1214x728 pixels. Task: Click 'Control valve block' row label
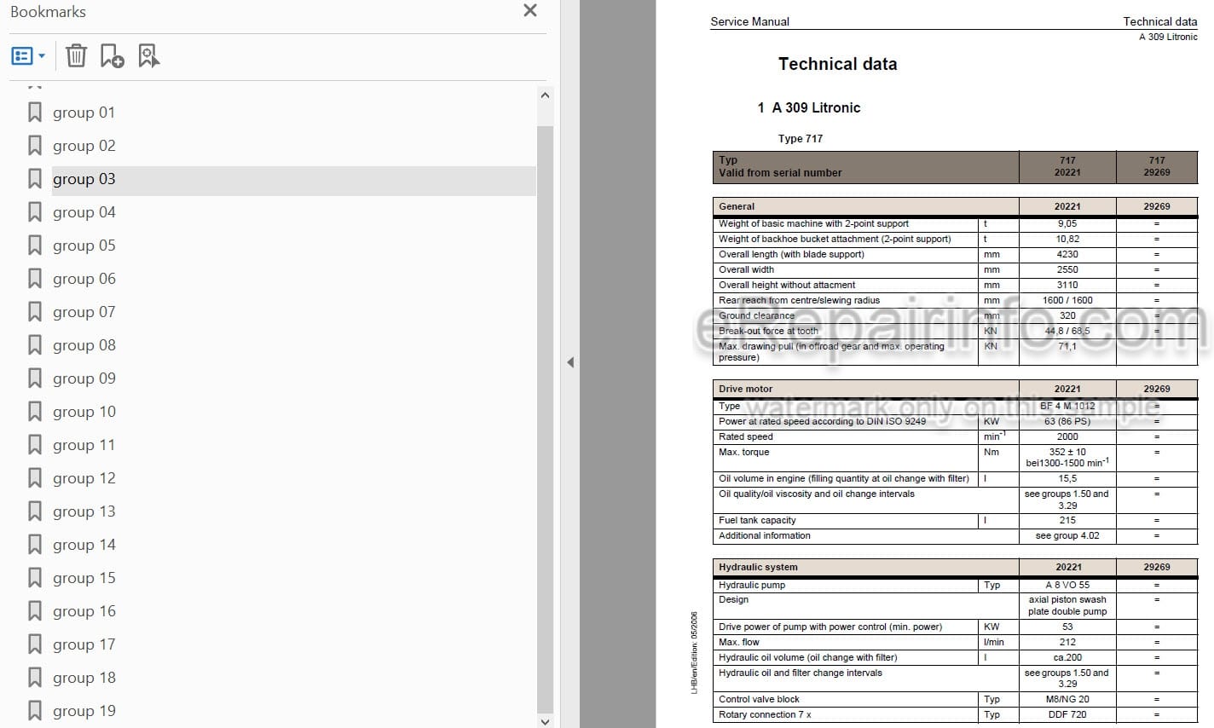(759, 699)
